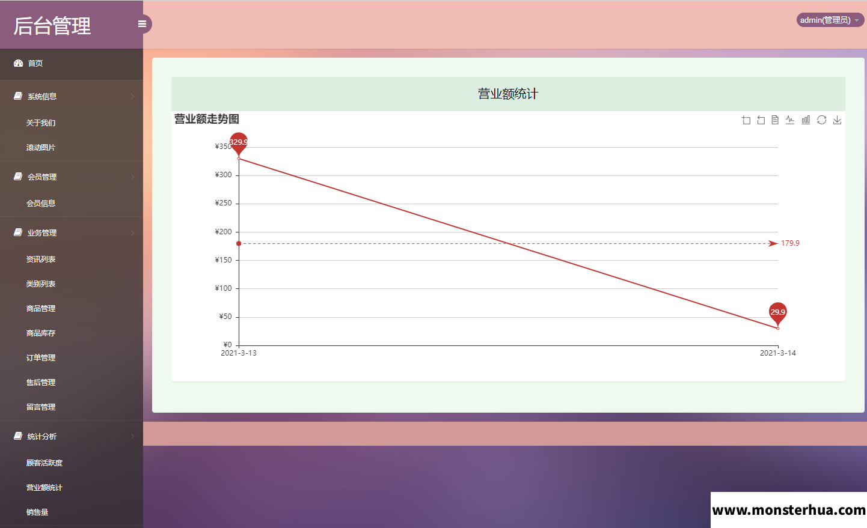Screen dimensions: 867x528
Task: Collapse the 系统信息 menu chevron
Action: [132, 96]
